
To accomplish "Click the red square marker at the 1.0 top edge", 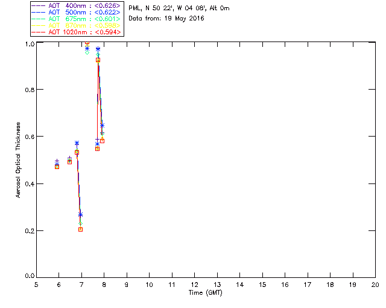I will pos(87,43).
